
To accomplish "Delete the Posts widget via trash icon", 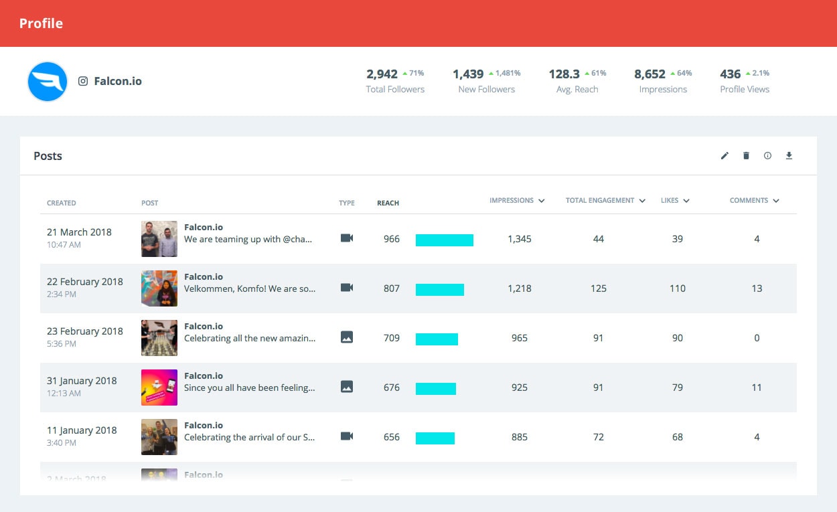I will point(746,156).
